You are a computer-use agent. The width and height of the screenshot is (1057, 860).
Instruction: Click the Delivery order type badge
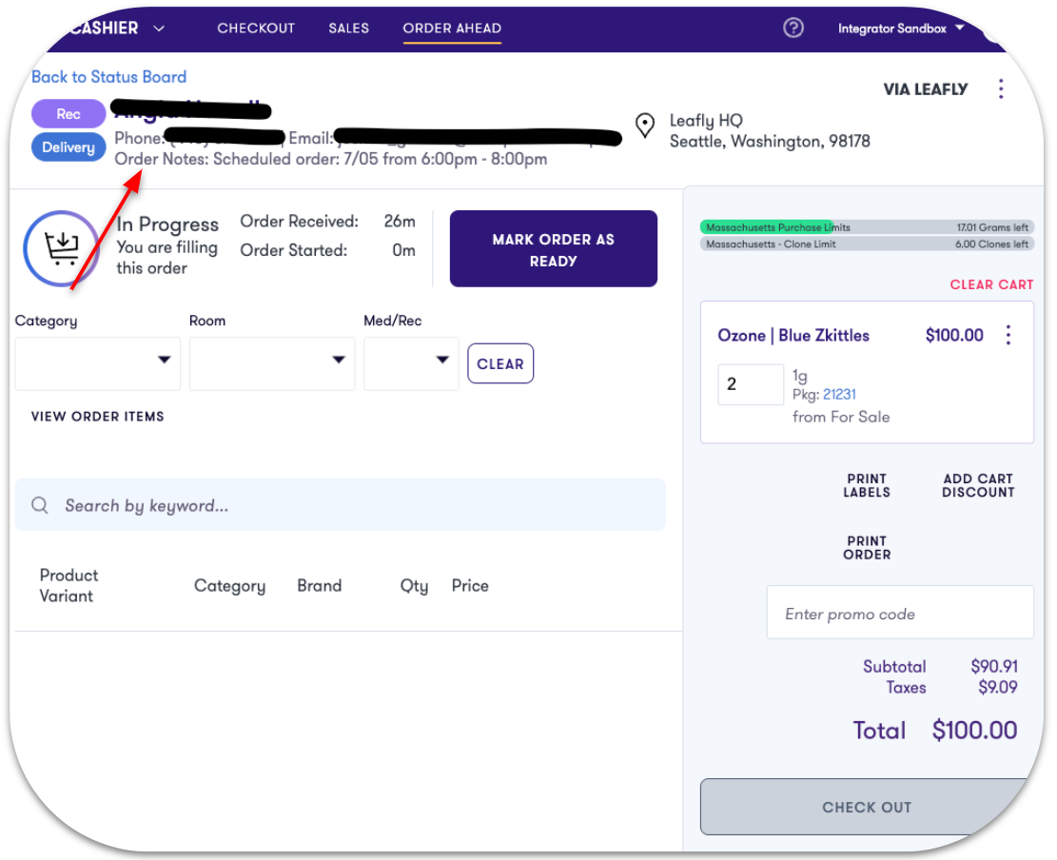point(69,147)
